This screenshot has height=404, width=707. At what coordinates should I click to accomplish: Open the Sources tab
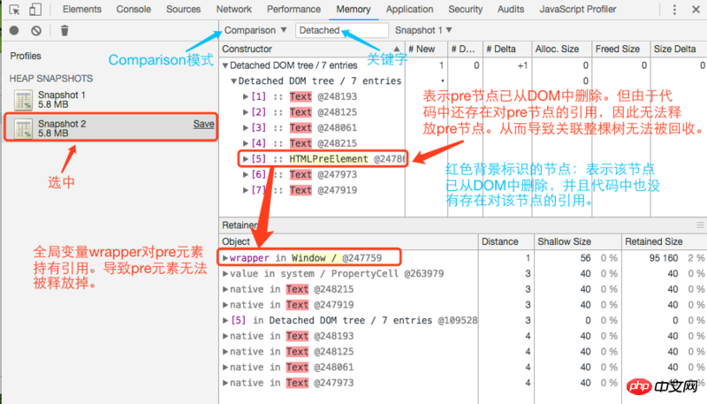tap(183, 9)
